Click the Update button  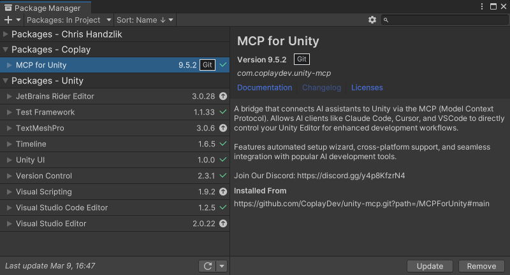tap(430, 266)
